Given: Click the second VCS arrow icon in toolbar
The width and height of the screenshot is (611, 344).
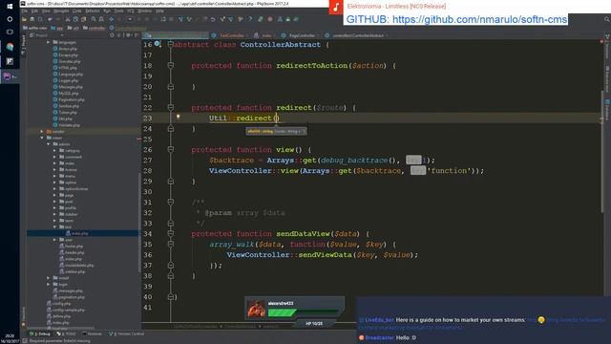Looking at the screenshot, I should [189, 19].
